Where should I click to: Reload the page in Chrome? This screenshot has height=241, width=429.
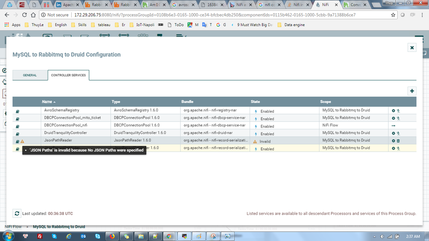point(24,15)
